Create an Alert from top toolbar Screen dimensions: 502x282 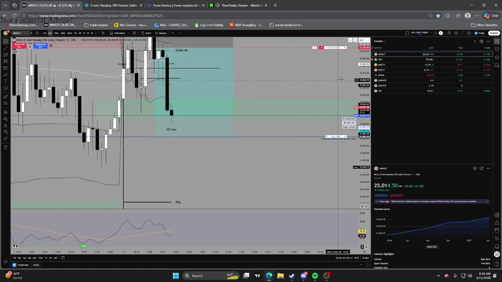146,33
